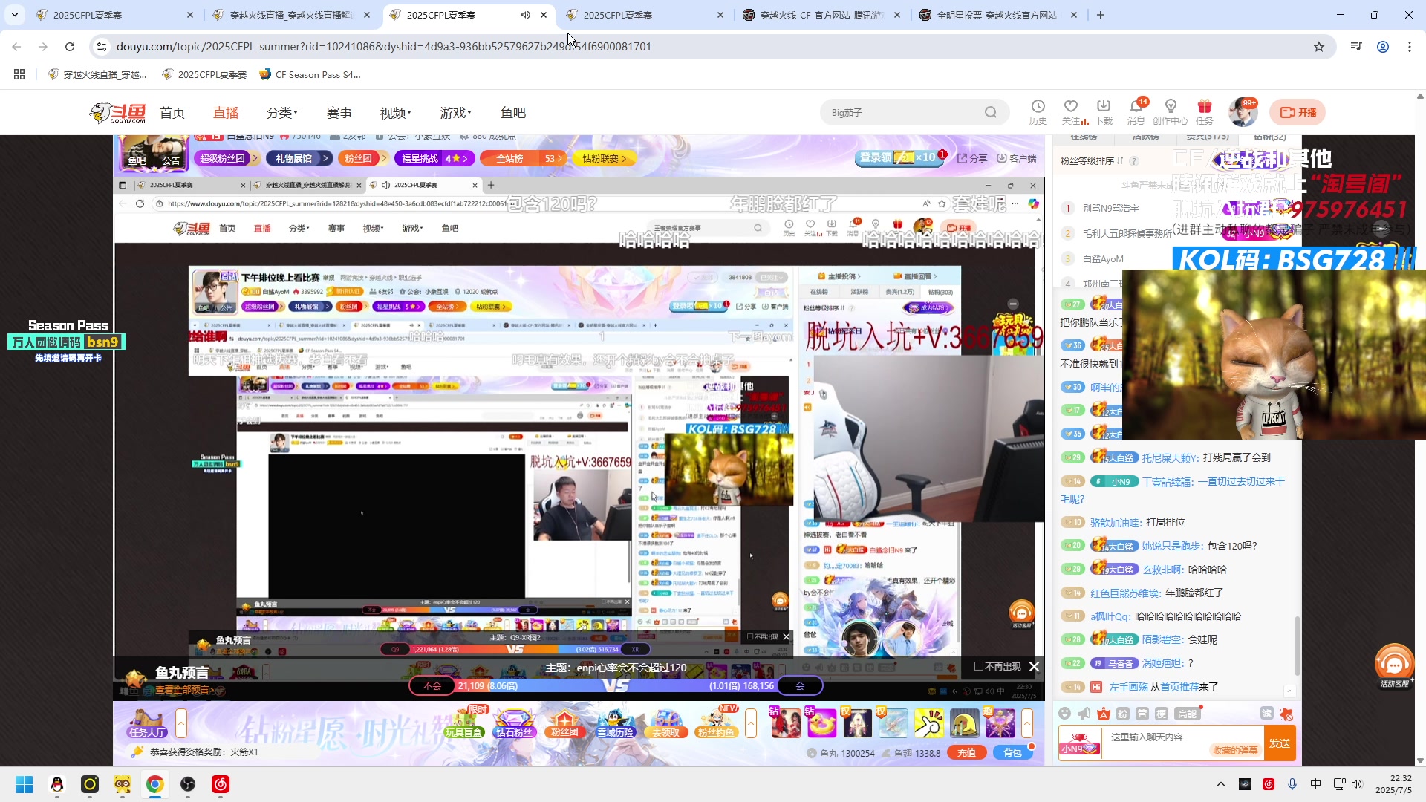1426x802 pixels.
Task: Click the block gift effects splash icon
Action: tap(1286, 714)
